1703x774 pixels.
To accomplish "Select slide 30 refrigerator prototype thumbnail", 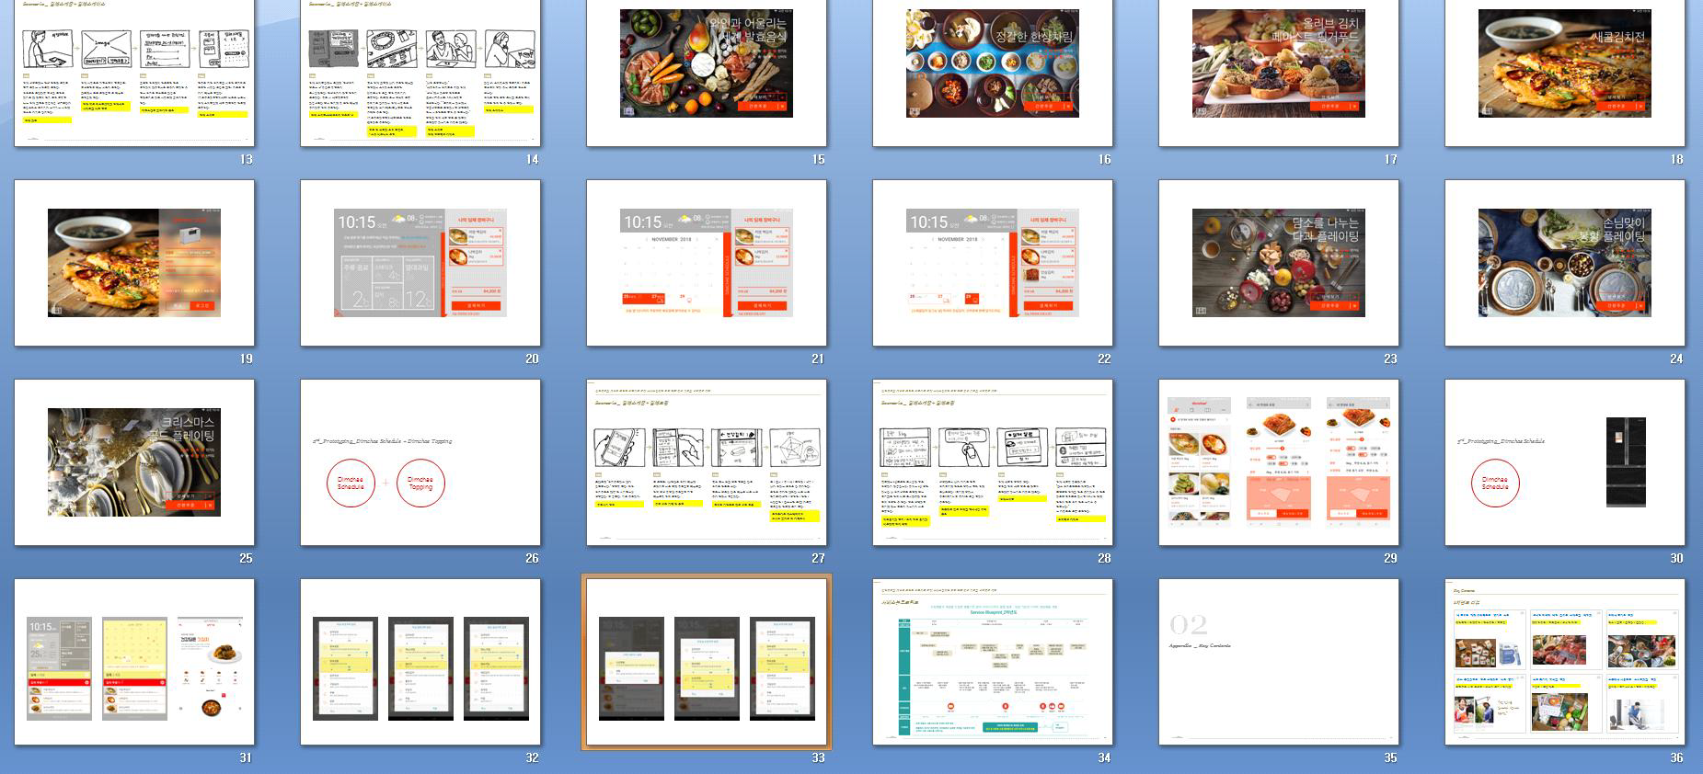I will (x=1565, y=462).
